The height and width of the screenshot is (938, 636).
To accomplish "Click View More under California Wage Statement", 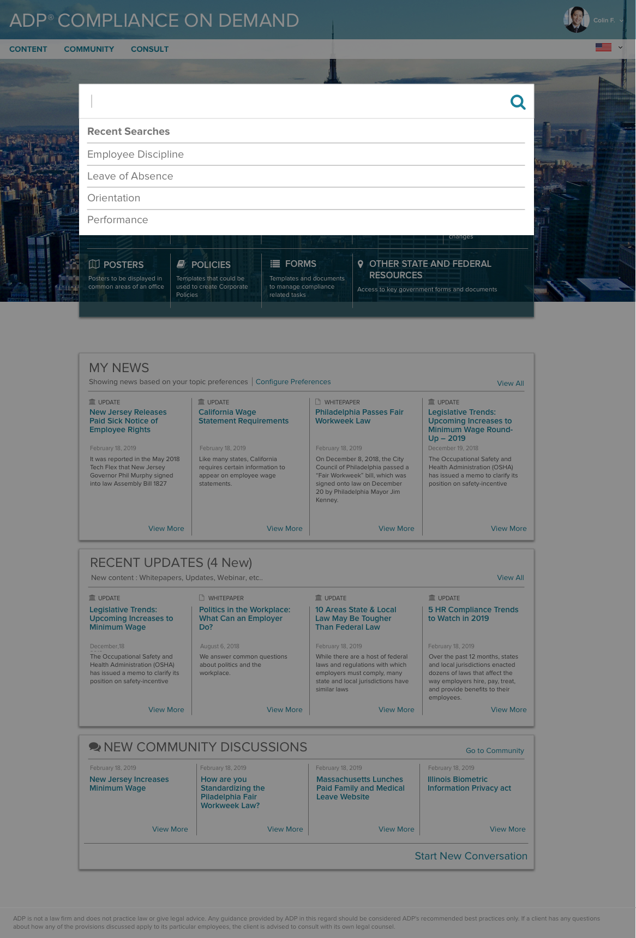I will click(x=285, y=528).
